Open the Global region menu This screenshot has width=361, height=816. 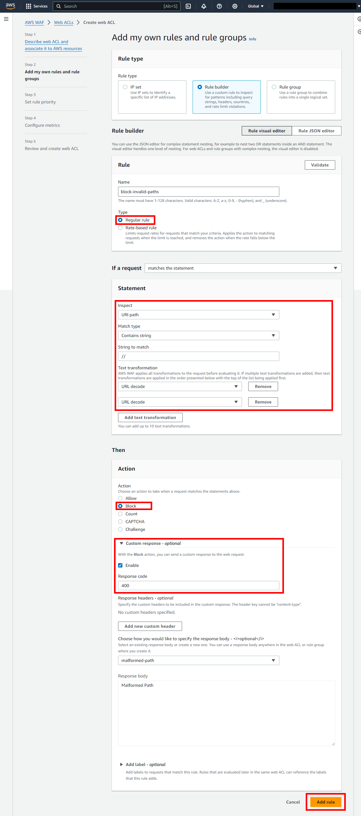click(255, 6)
